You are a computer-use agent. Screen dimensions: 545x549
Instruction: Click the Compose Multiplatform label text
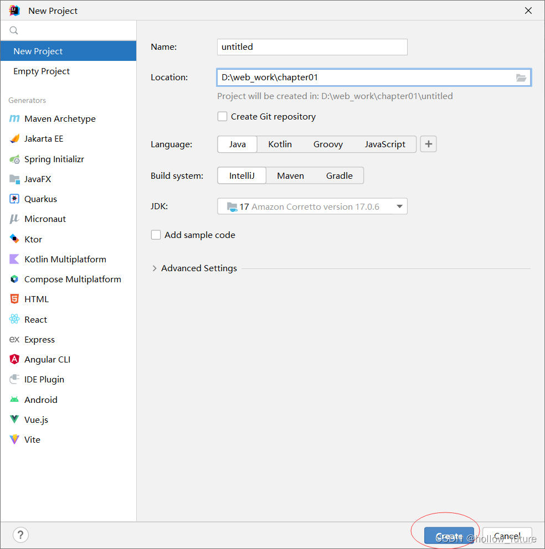click(73, 279)
